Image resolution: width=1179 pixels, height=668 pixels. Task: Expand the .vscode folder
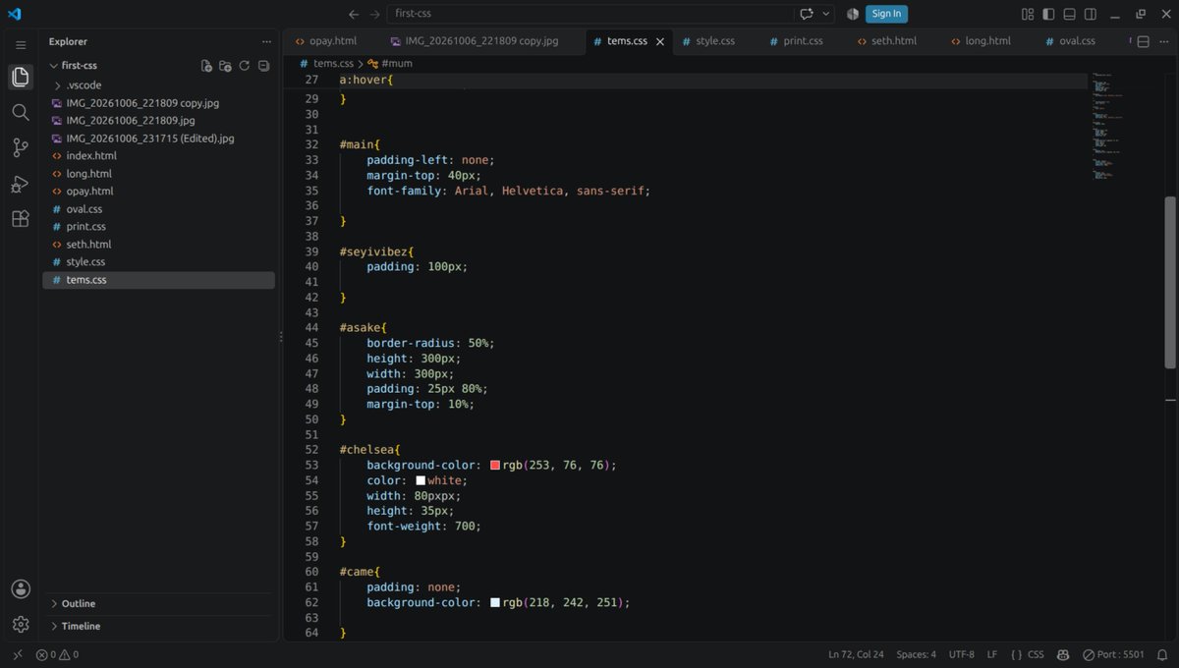point(84,85)
